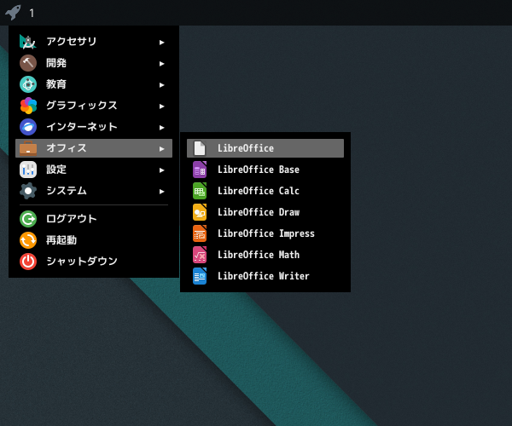Select the highlighted オフィス menu category
The width and height of the screenshot is (512, 426).
coord(94,148)
